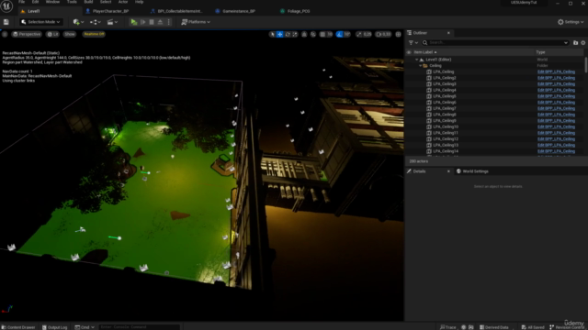
Task: Collapse the Level1 (Editor) tree node
Action: click(x=416, y=60)
